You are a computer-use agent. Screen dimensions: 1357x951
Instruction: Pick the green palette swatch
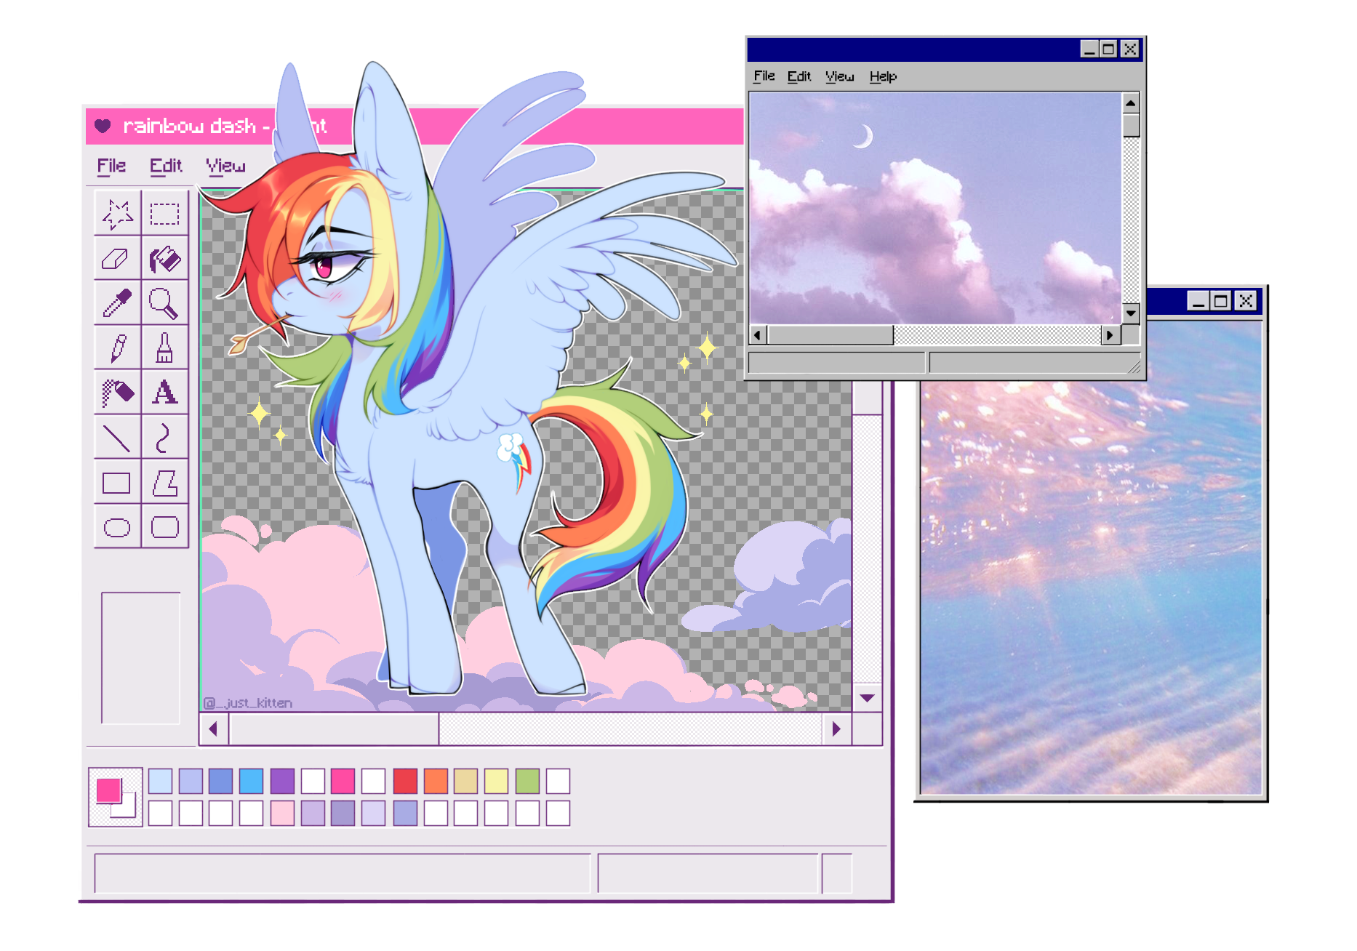click(527, 781)
